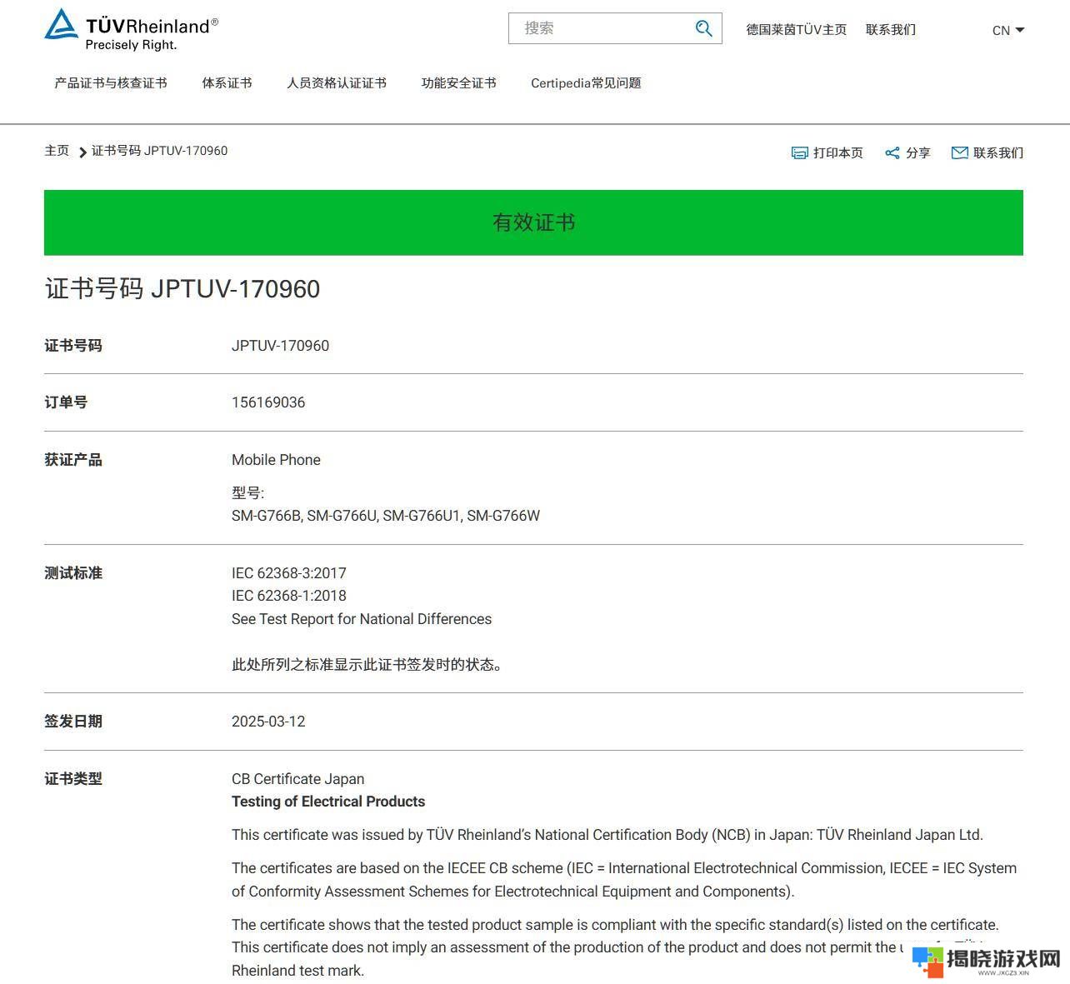Image resolution: width=1070 pixels, height=984 pixels.
Task: Click 签发日期 row label
Action: coord(73,722)
